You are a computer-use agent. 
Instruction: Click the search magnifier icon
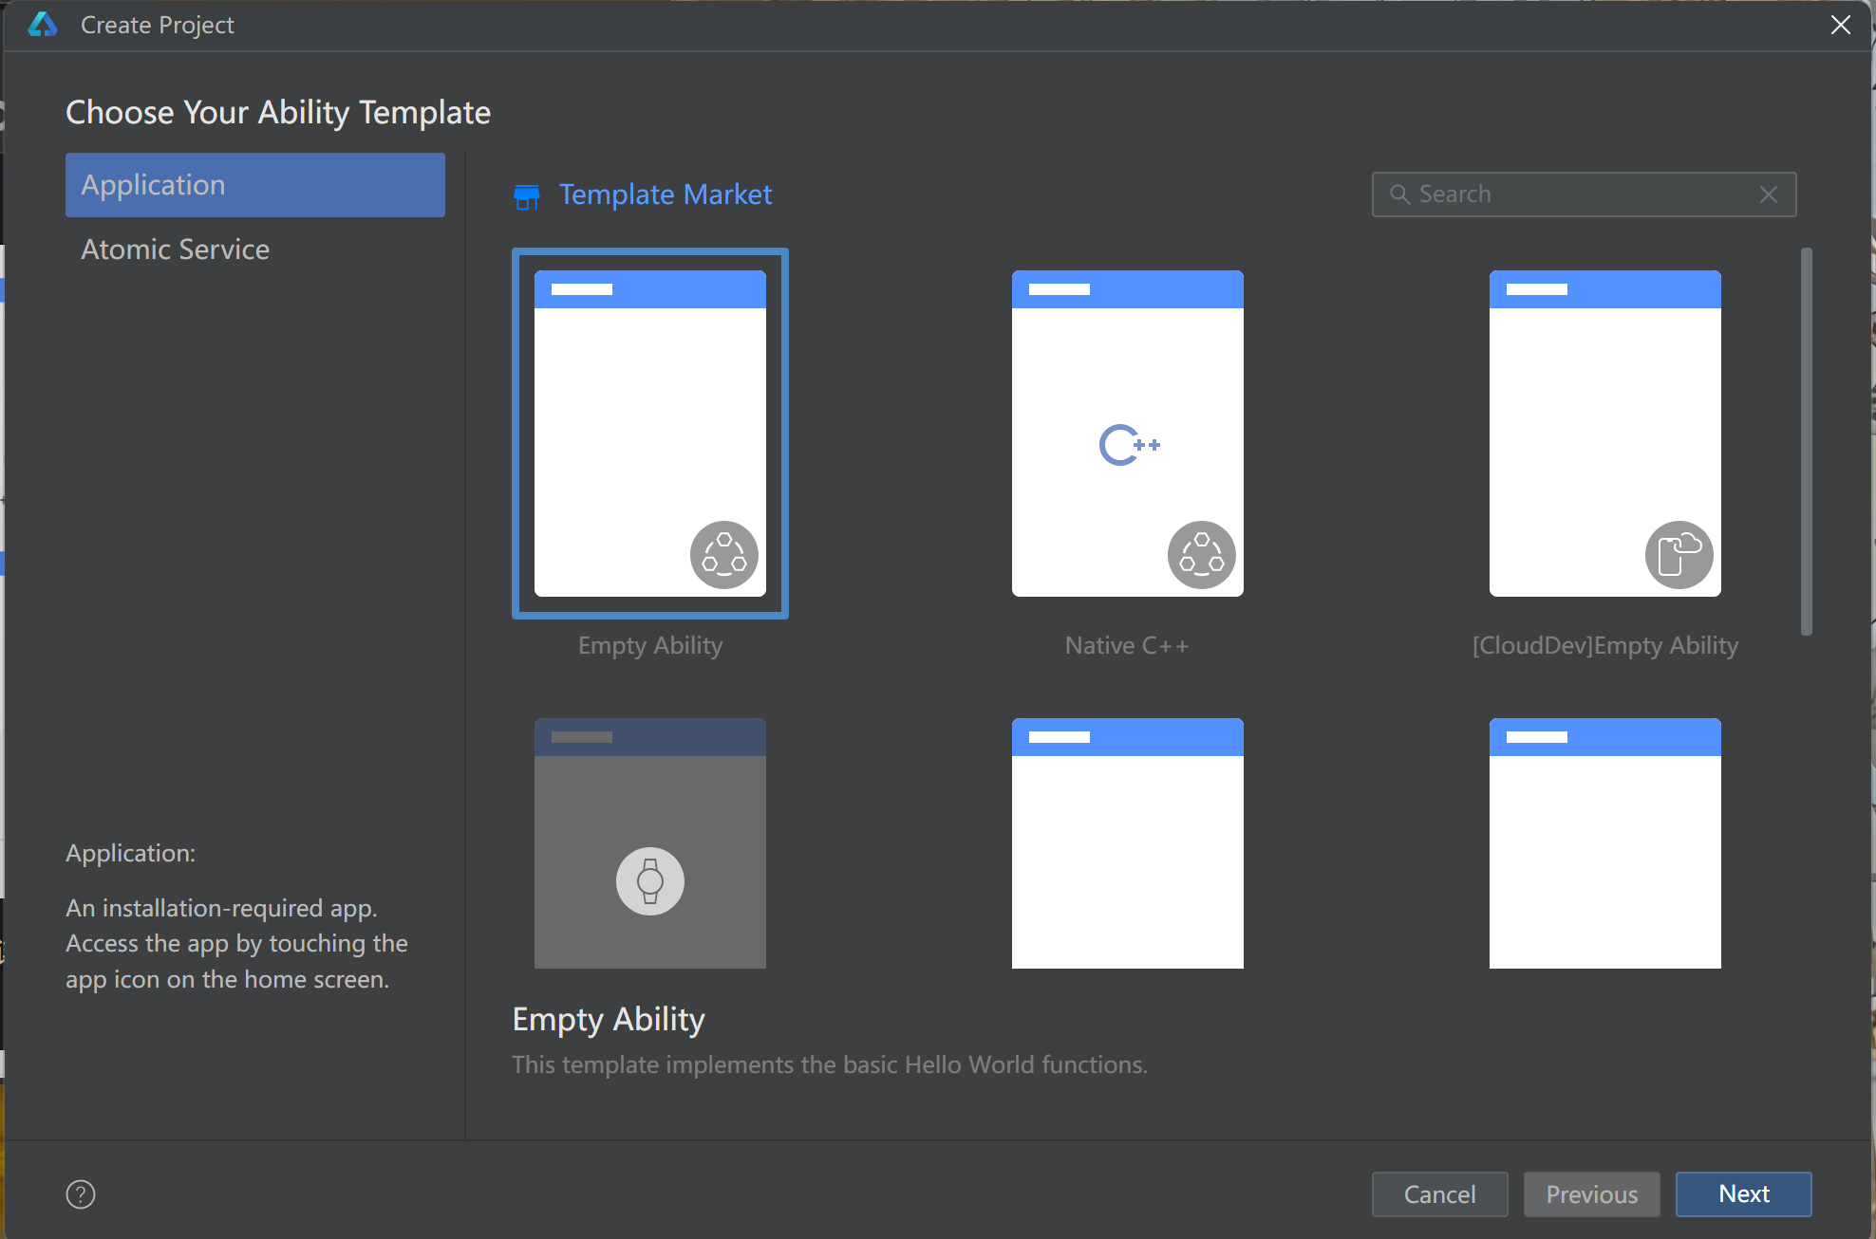[1399, 194]
